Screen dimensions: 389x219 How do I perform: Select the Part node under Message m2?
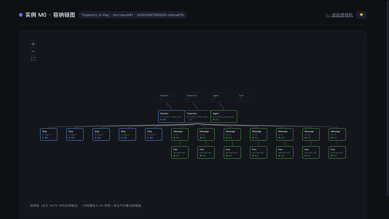point(206,152)
